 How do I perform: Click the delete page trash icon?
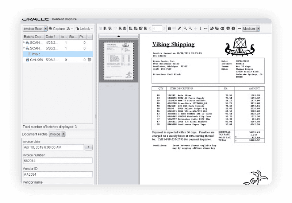pos(169,29)
